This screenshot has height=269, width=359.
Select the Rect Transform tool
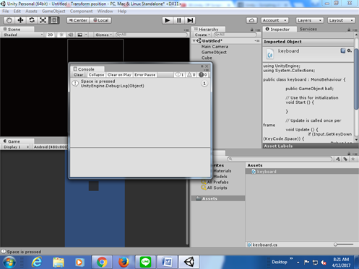coord(54,20)
